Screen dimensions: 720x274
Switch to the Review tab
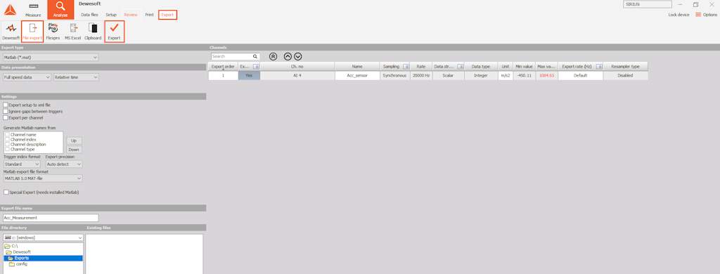(130, 15)
